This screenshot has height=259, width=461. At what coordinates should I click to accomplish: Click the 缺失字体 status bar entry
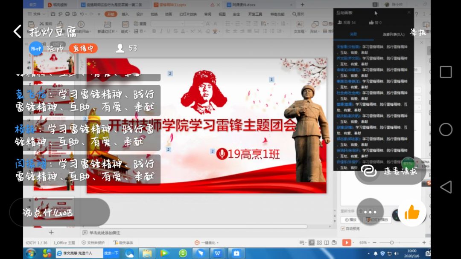coord(123,242)
